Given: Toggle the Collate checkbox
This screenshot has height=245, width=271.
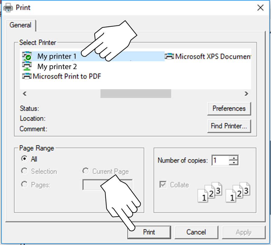Looking at the screenshot, I should pos(163,185).
